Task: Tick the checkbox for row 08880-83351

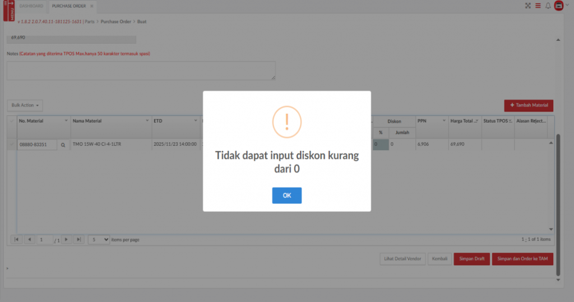Action: click(x=12, y=145)
